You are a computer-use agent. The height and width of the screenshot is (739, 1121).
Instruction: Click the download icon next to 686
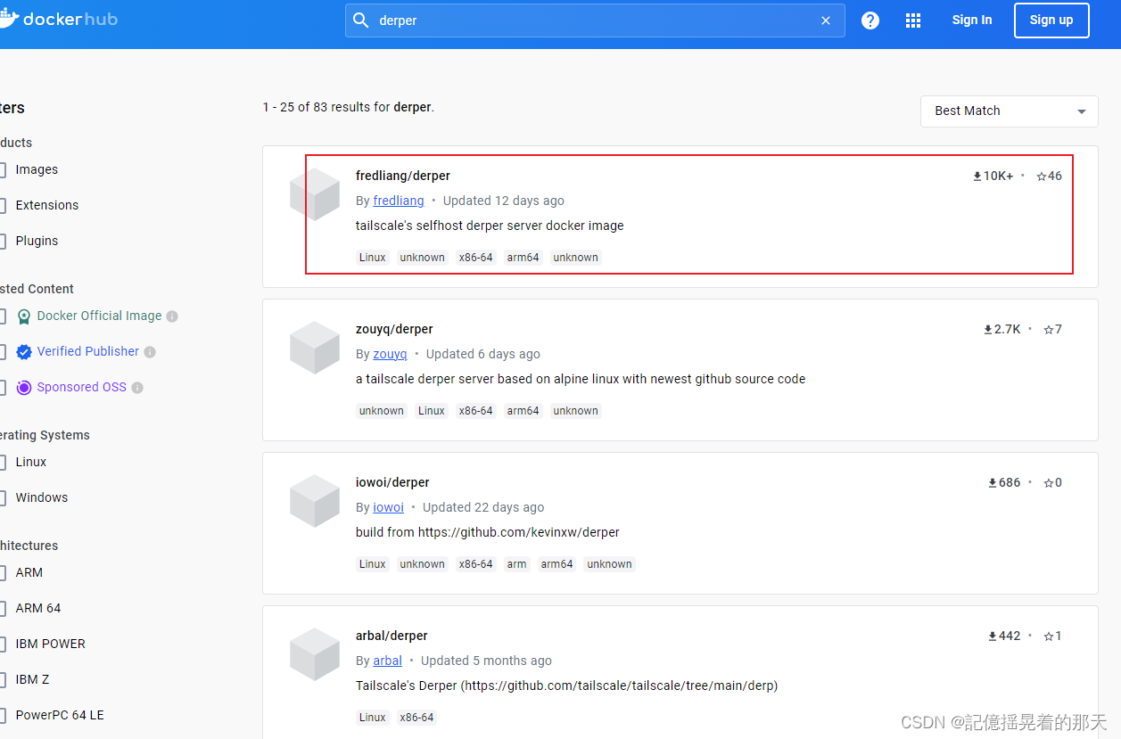coord(993,483)
